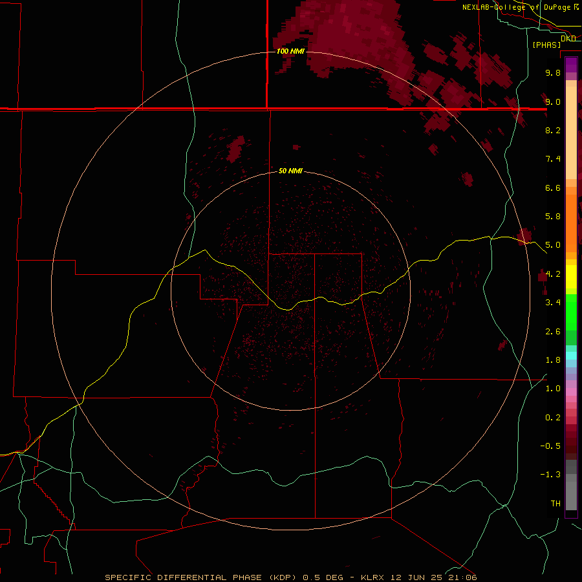Screen dimensions: 582x582
Task: Click the 9.0 value on color scale
Action: tap(553, 102)
